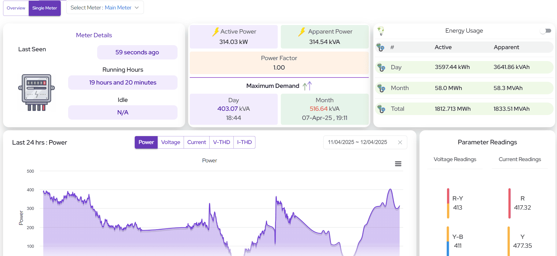The image size is (557, 256).
Task: Click the electric meter illustration
Action: tap(36, 92)
